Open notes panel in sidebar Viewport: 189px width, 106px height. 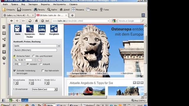[x=4, y=46]
